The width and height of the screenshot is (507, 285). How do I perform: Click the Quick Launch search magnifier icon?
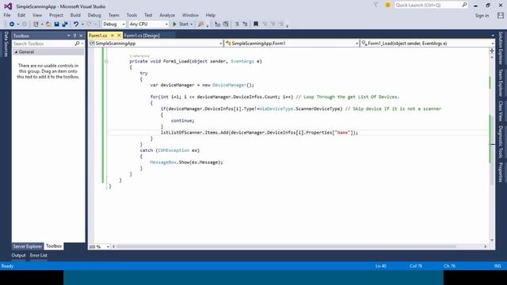point(464,5)
